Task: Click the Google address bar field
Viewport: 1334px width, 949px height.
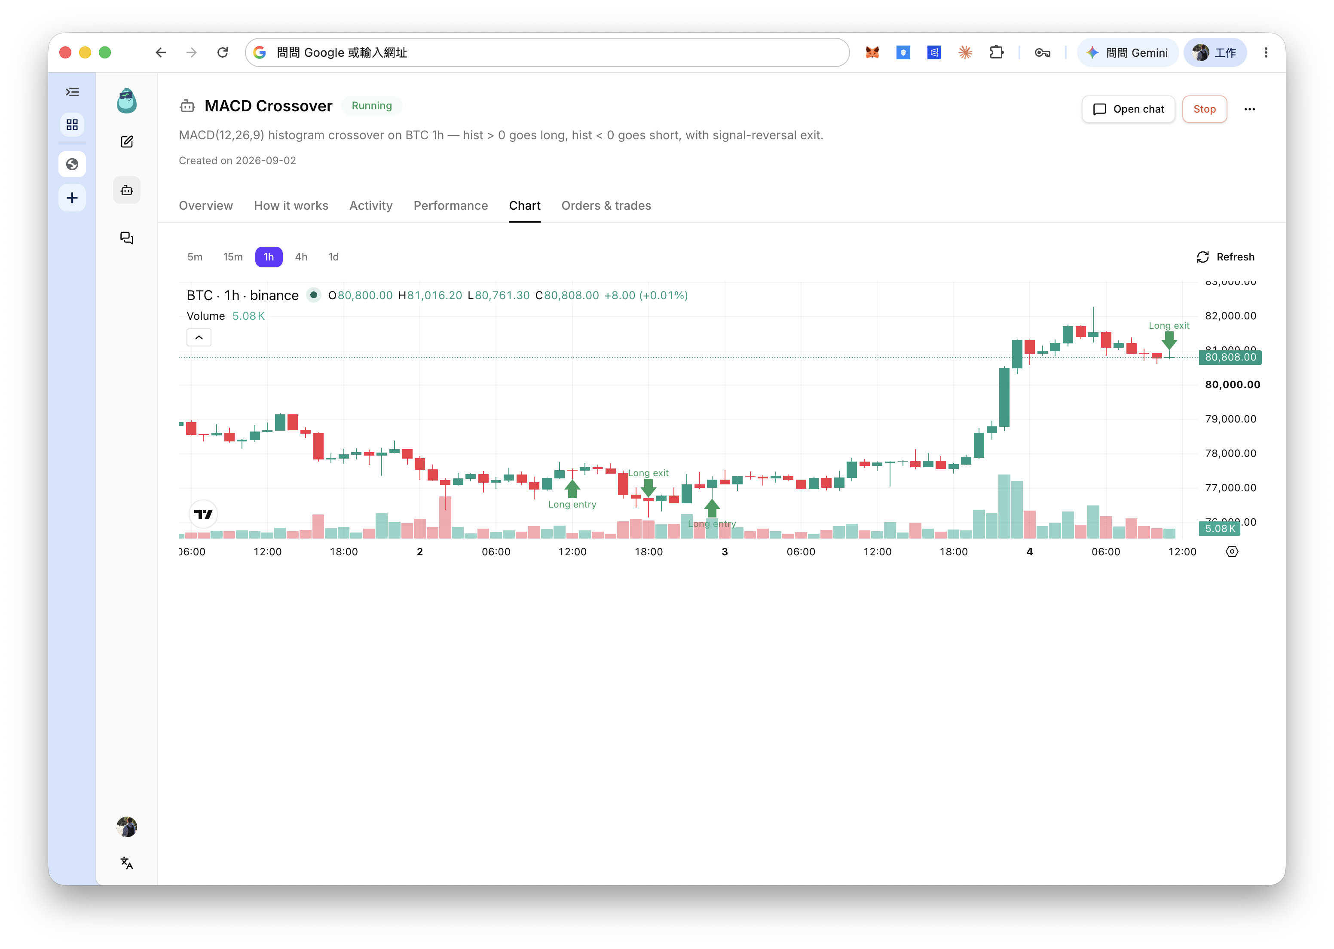Action: tap(547, 52)
